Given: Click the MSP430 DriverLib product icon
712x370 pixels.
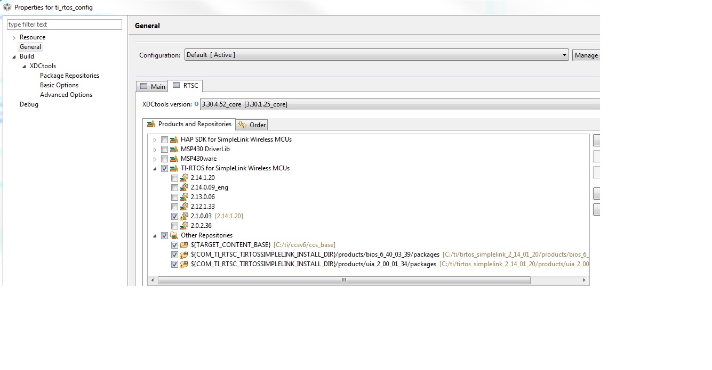Looking at the screenshot, I should [174, 149].
